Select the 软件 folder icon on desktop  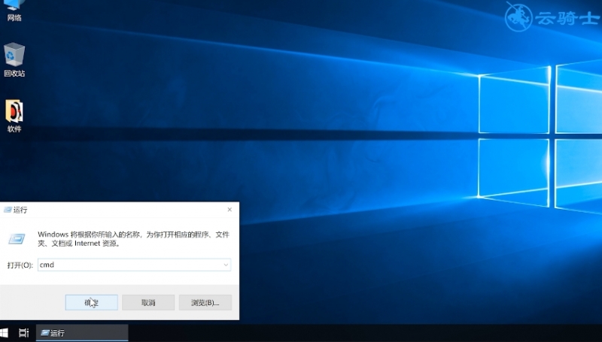pos(14,116)
